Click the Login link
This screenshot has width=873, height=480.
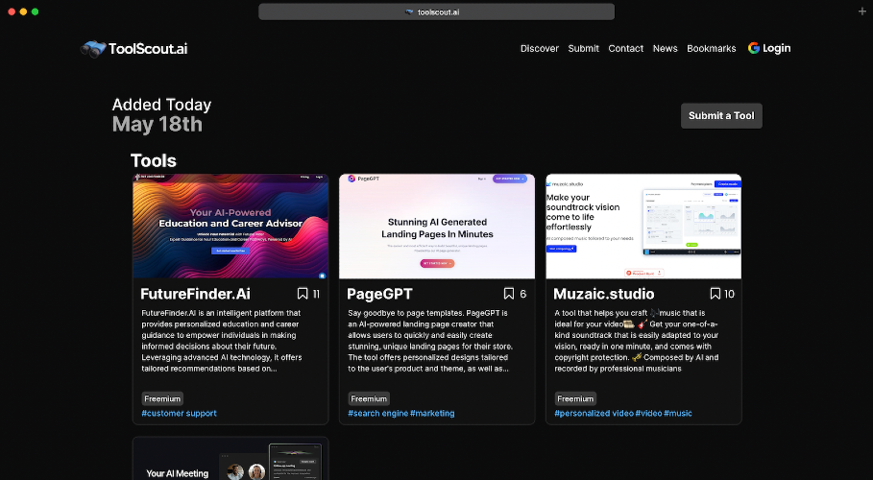(777, 48)
